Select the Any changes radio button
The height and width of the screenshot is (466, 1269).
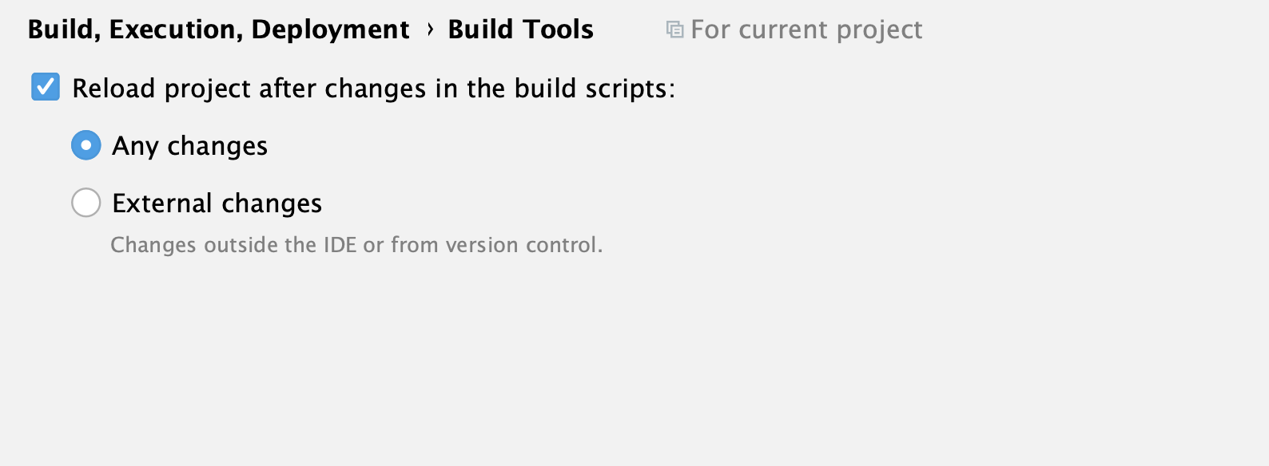tap(86, 145)
